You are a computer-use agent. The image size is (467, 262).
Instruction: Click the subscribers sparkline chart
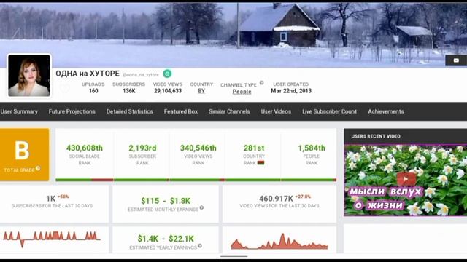52,239
